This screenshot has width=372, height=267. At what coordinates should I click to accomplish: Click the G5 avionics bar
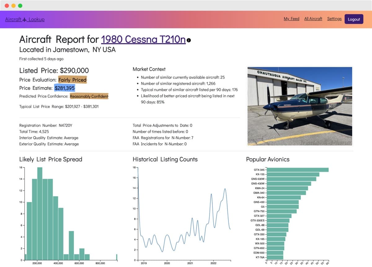283,207
